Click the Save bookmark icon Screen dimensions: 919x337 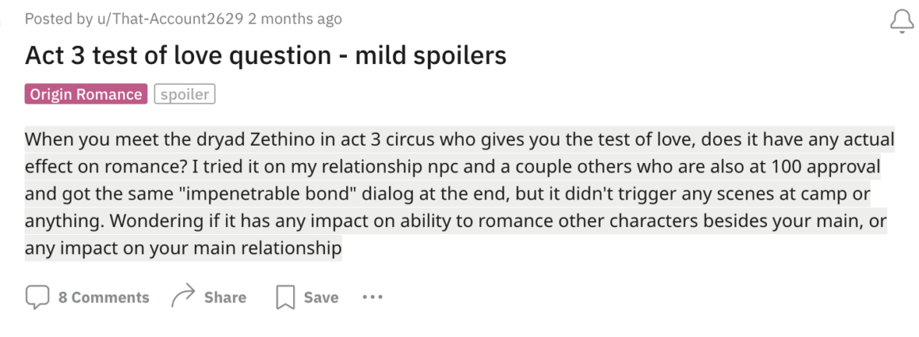(x=284, y=298)
